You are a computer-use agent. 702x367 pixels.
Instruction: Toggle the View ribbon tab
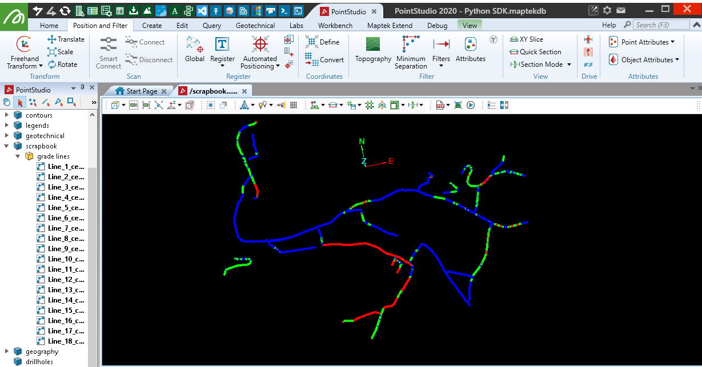(470, 25)
